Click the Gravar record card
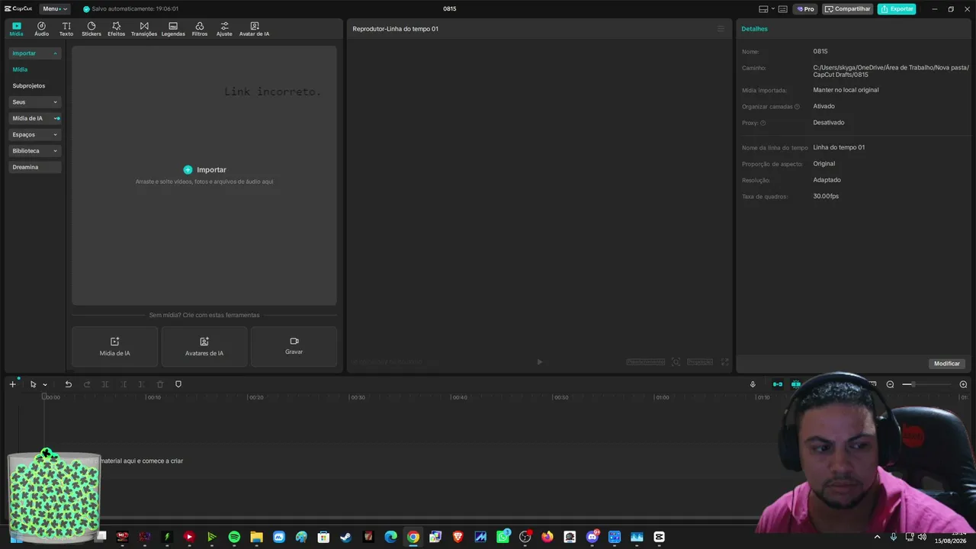 point(294,347)
